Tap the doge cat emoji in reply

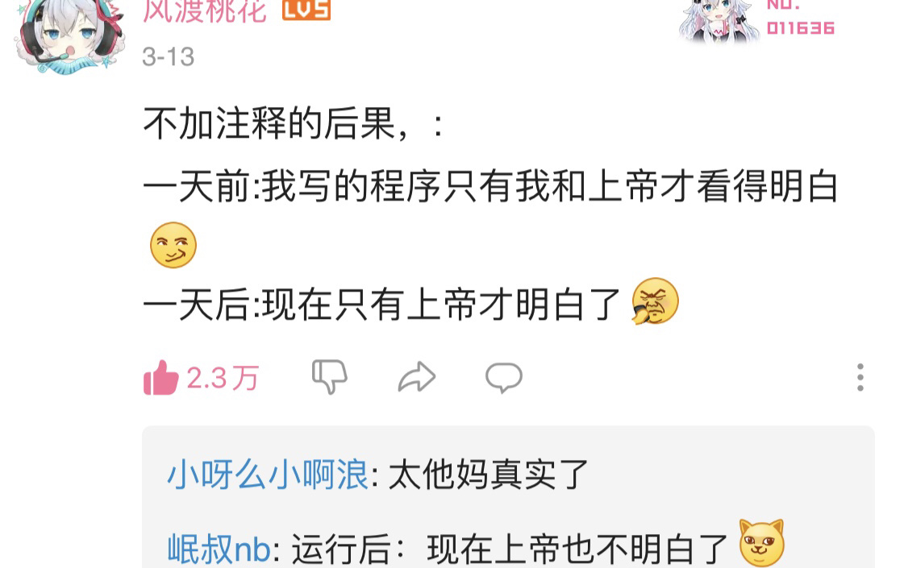762,543
